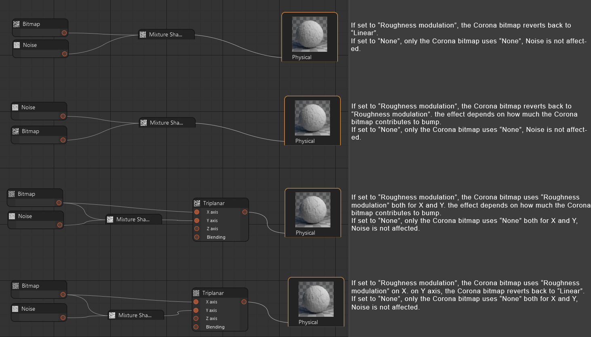Viewport: 591px width, 337px height.
Task: Select the bottommost Physical material preview sphere
Action: coord(316,299)
